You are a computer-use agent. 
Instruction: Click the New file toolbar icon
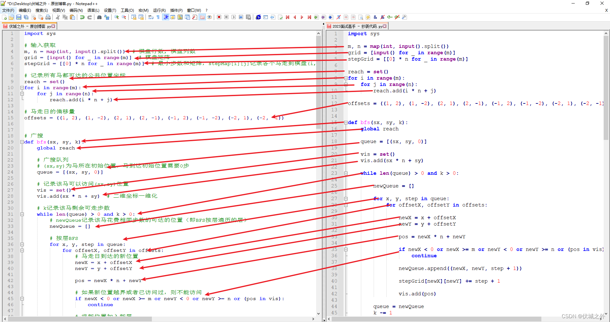tap(4, 17)
